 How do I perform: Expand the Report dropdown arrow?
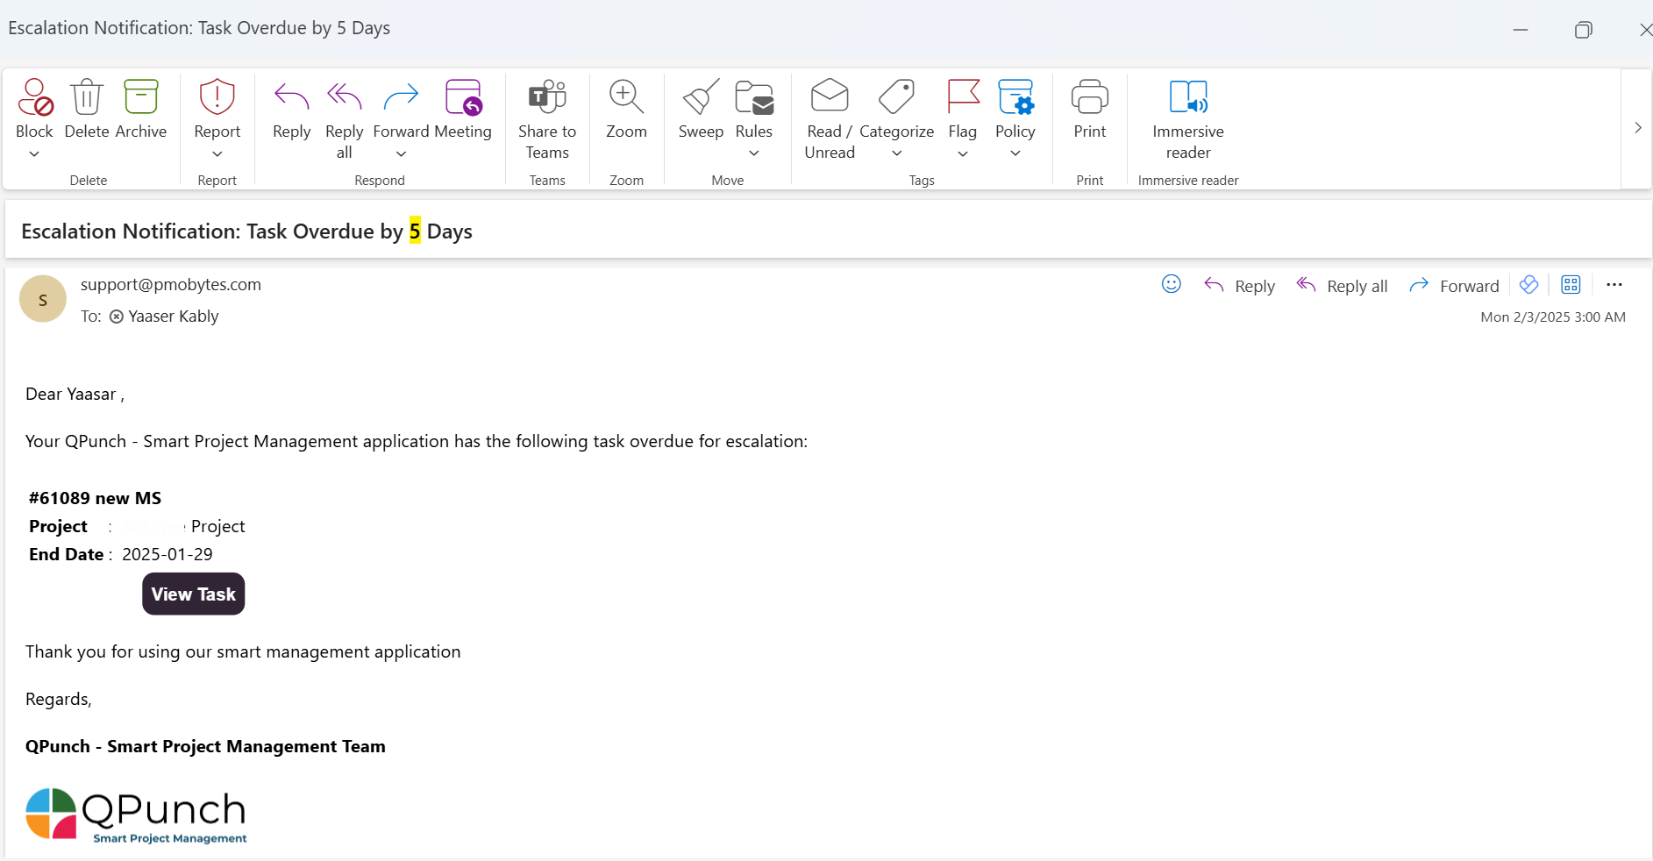tap(217, 154)
